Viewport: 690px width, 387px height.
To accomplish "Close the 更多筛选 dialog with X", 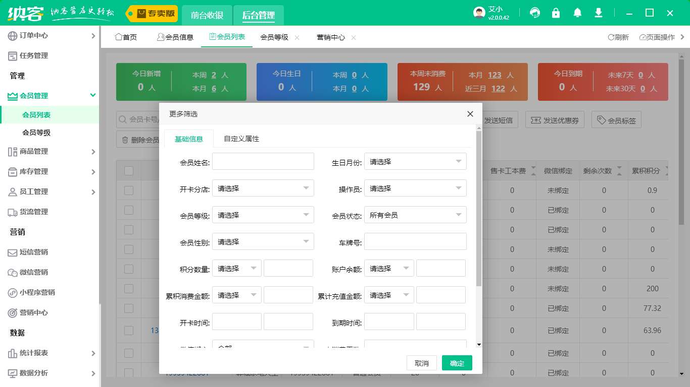I will tap(470, 114).
